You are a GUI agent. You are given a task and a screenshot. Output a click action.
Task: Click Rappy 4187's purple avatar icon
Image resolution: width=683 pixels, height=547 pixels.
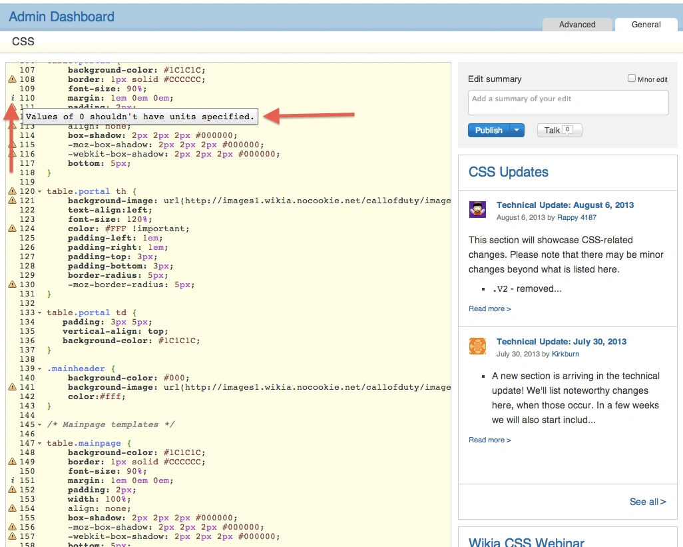tap(477, 209)
